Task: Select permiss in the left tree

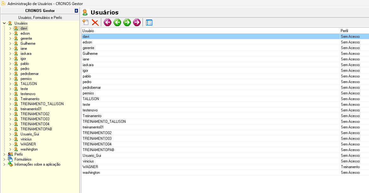Action: pyautogui.click(x=26, y=79)
